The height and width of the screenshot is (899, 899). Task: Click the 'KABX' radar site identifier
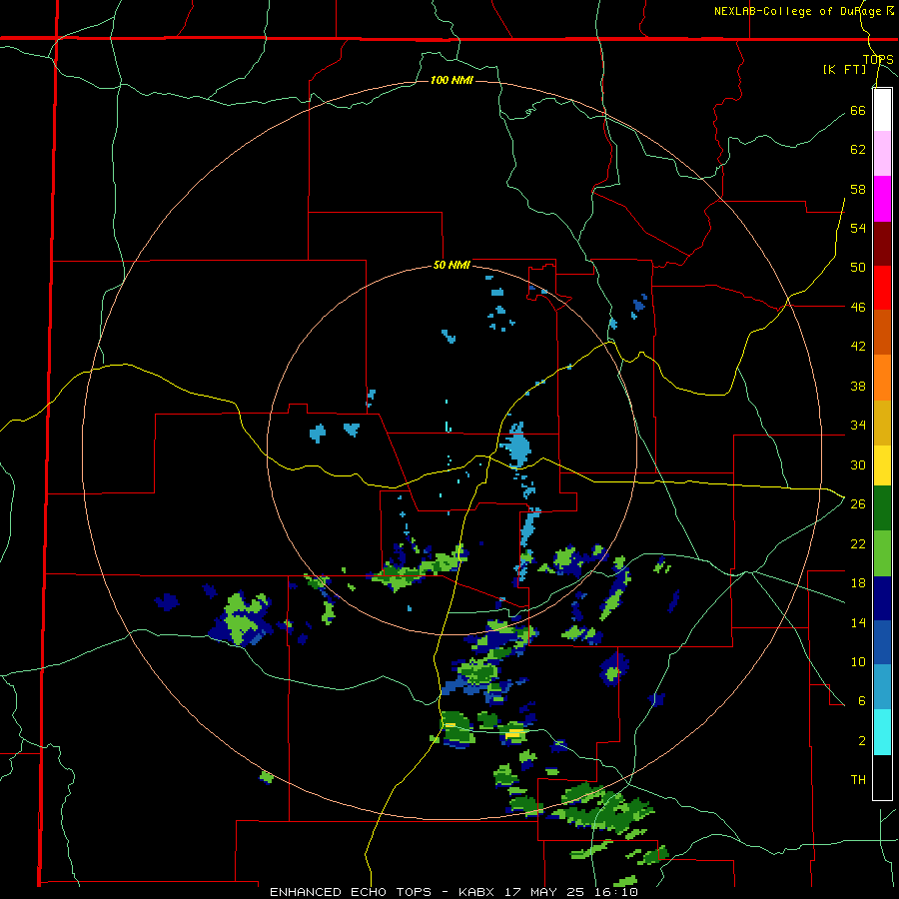click(476, 892)
